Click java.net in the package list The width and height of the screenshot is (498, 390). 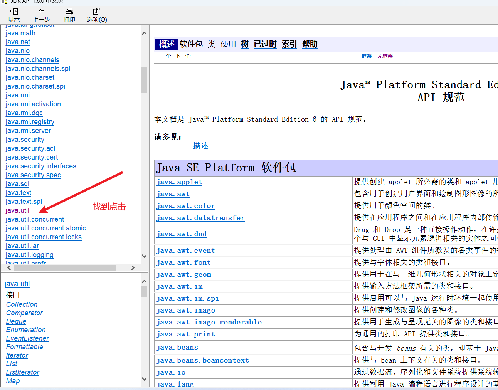(18, 42)
